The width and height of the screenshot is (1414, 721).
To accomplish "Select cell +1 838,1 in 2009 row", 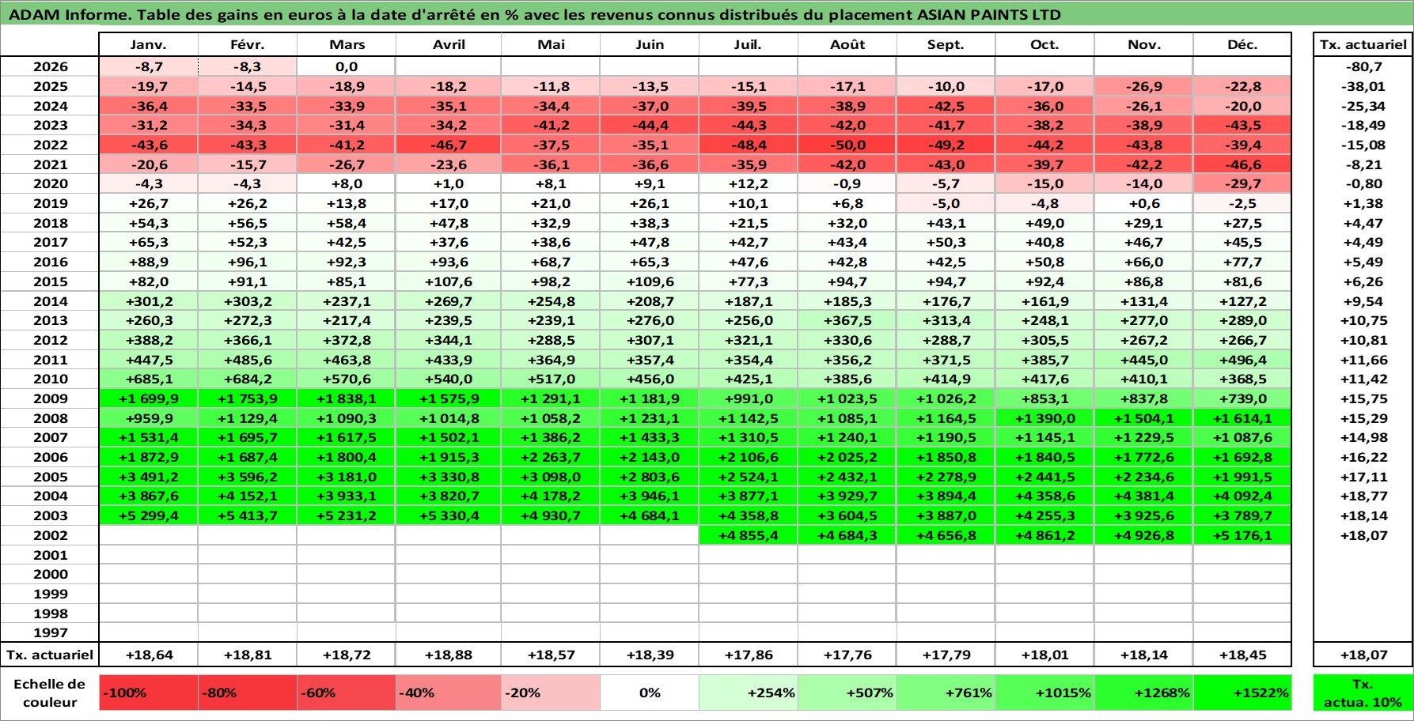I will [x=347, y=398].
